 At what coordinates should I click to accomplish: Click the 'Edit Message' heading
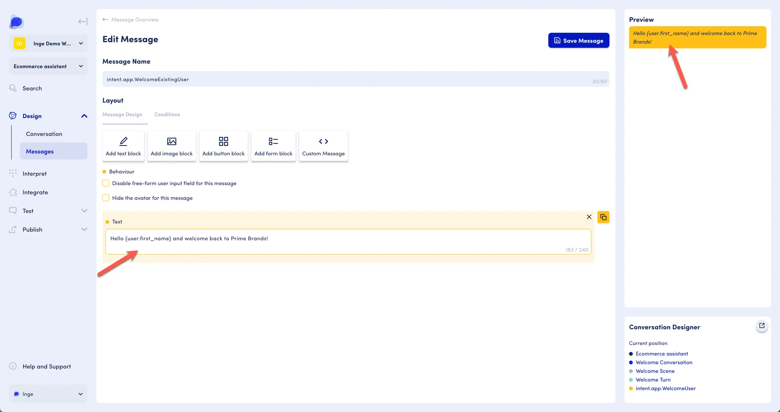point(130,39)
